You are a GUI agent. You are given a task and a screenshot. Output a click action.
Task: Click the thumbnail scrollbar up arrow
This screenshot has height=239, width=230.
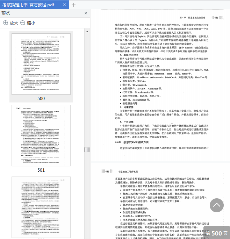(x=87, y=32)
